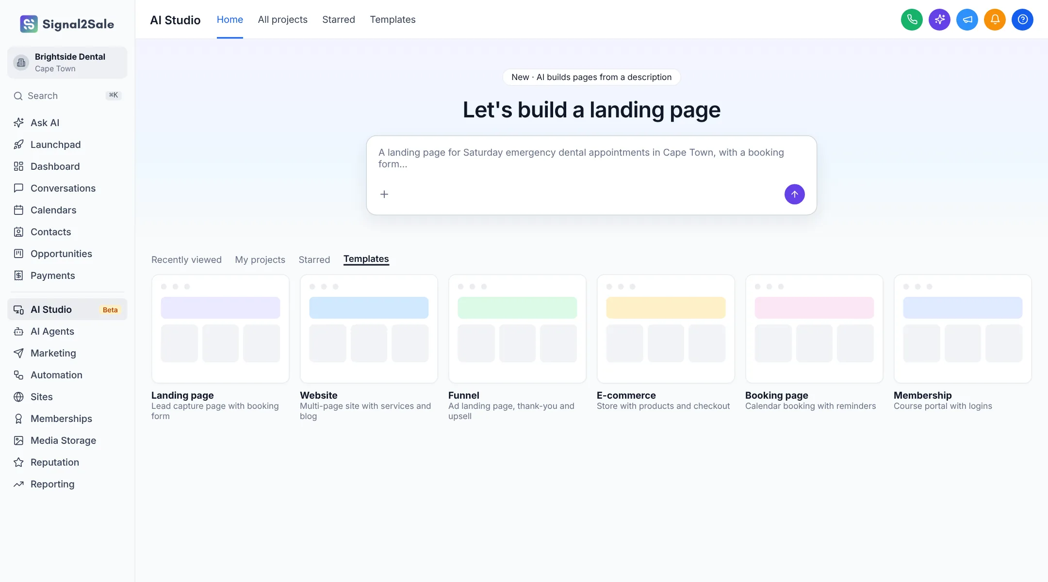Click the sidebar Search field

coord(67,96)
